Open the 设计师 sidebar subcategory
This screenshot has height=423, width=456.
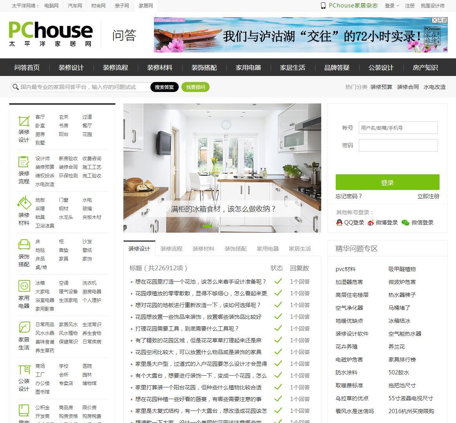pos(42,159)
